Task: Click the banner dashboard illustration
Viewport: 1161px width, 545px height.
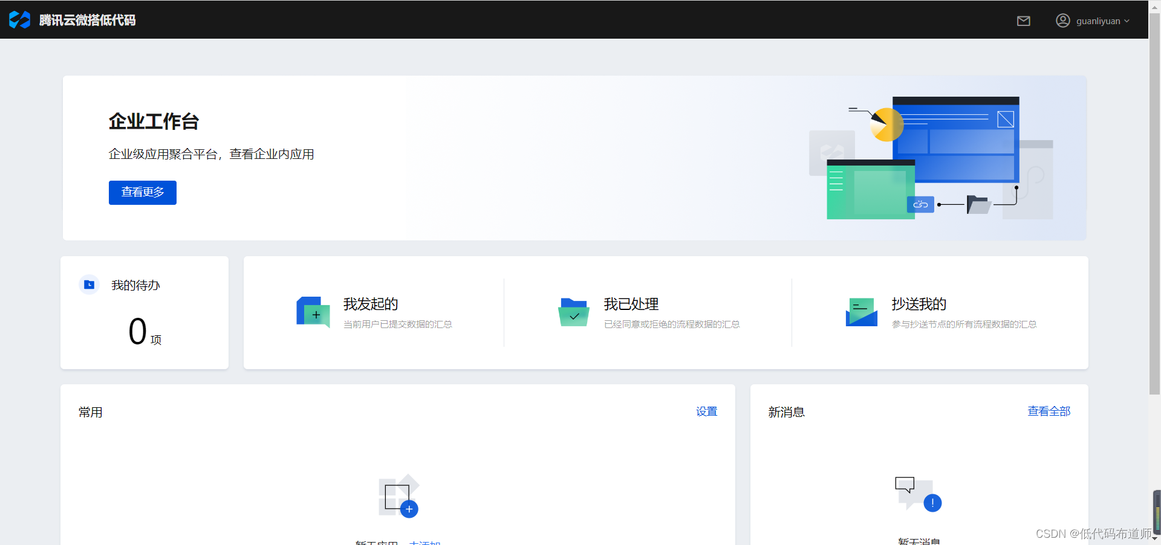Action: click(931, 158)
